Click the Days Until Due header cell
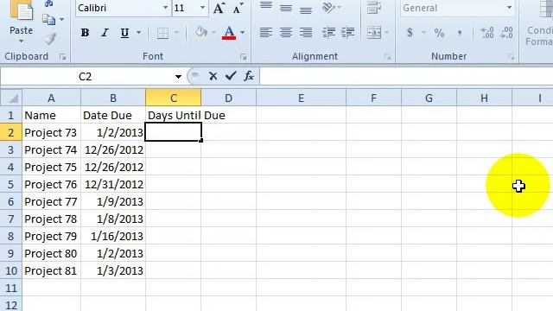The image size is (553, 311). point(173,115)
